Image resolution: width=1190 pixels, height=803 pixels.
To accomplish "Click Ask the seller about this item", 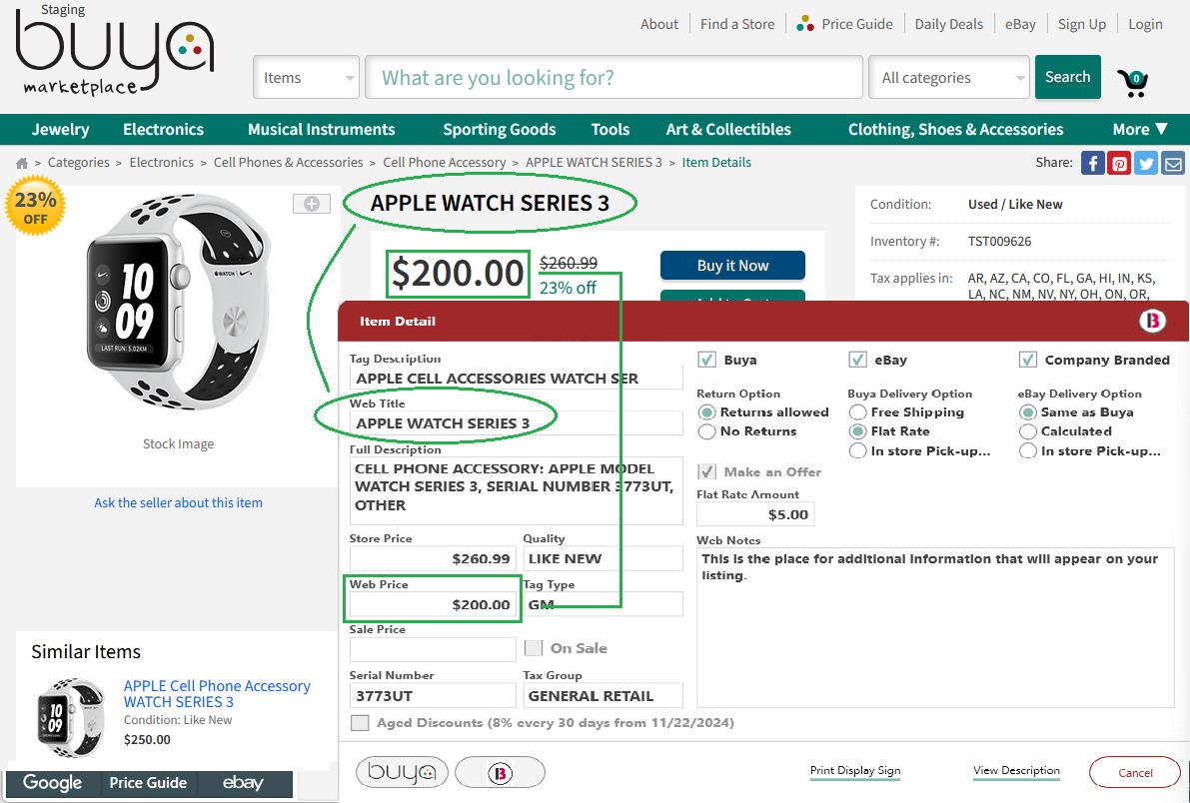I will point(178,502).
